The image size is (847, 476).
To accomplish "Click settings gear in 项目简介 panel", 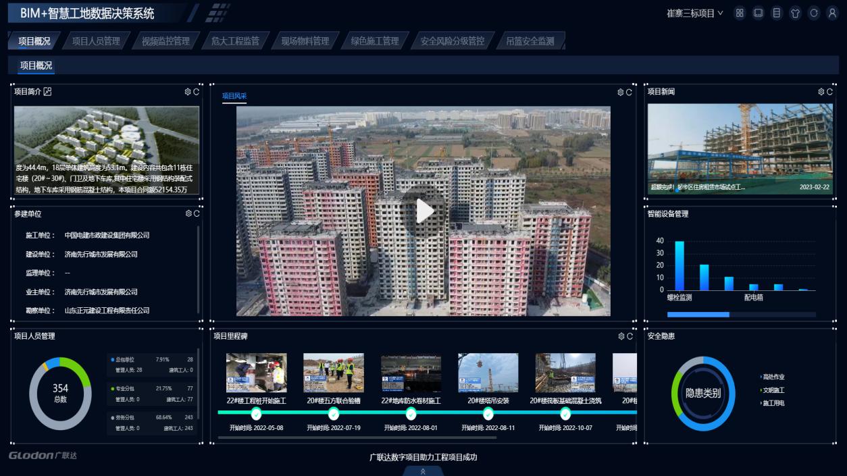I will tap(188, 92).
